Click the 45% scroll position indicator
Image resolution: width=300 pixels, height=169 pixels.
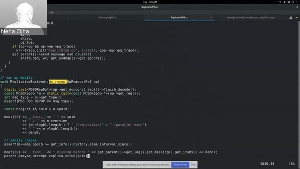coord(292,164)
